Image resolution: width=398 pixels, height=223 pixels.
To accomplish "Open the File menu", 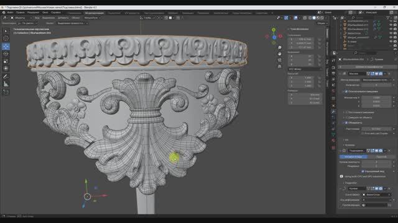I will 10,12.
